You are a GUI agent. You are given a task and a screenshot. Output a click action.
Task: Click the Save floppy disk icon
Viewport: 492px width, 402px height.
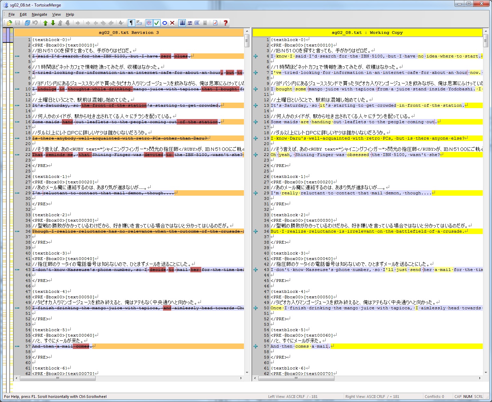[17, 23]
